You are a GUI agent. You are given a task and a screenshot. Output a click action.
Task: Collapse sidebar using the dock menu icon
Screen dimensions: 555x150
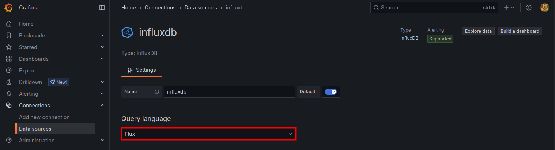pyautogui.click(x=102, y=8)
